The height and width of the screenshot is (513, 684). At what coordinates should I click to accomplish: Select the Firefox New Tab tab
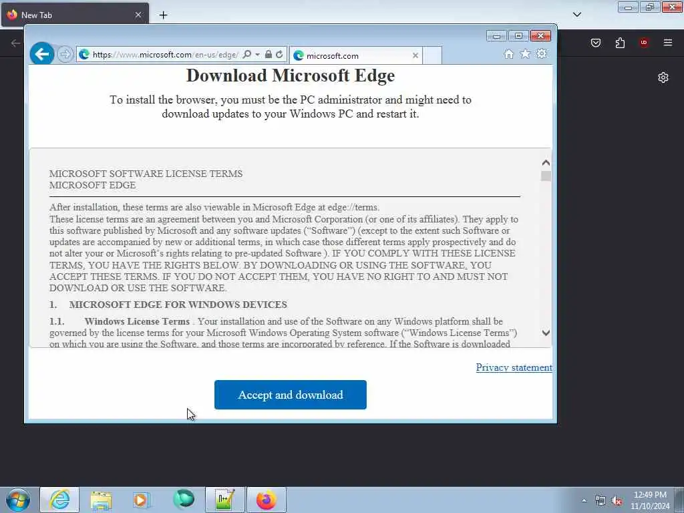click(75, 15)
